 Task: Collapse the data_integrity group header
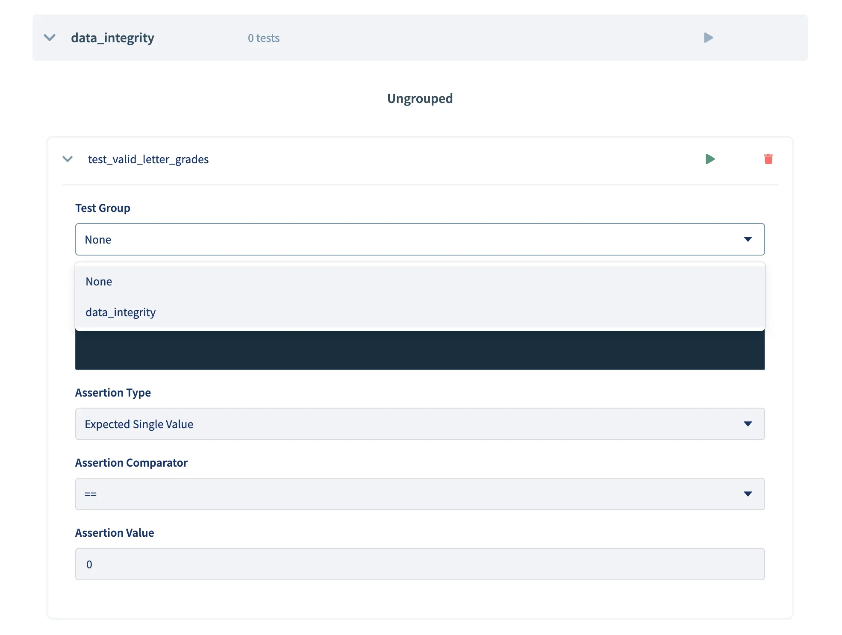[50, 38]
